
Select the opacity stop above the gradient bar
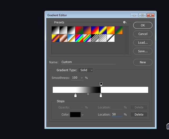coord(101,84)
